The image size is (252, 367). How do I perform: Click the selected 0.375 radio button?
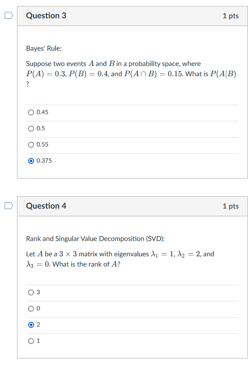click(31, 161)
